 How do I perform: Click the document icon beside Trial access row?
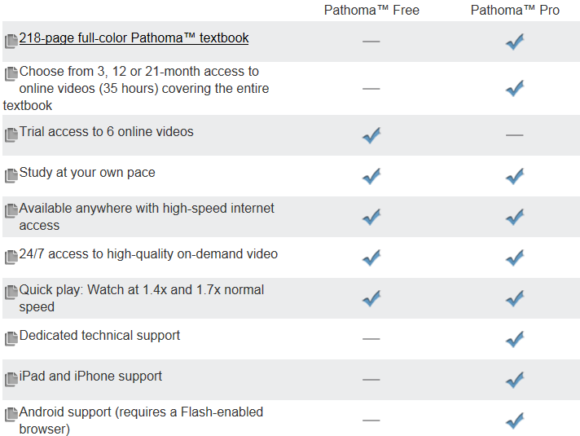(11, 134)
